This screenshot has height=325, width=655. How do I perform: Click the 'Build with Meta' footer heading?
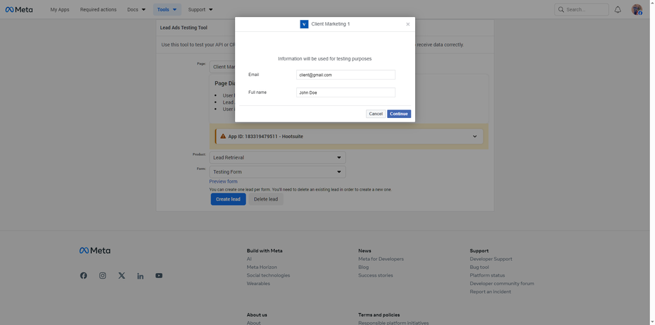tap(264, 251)
